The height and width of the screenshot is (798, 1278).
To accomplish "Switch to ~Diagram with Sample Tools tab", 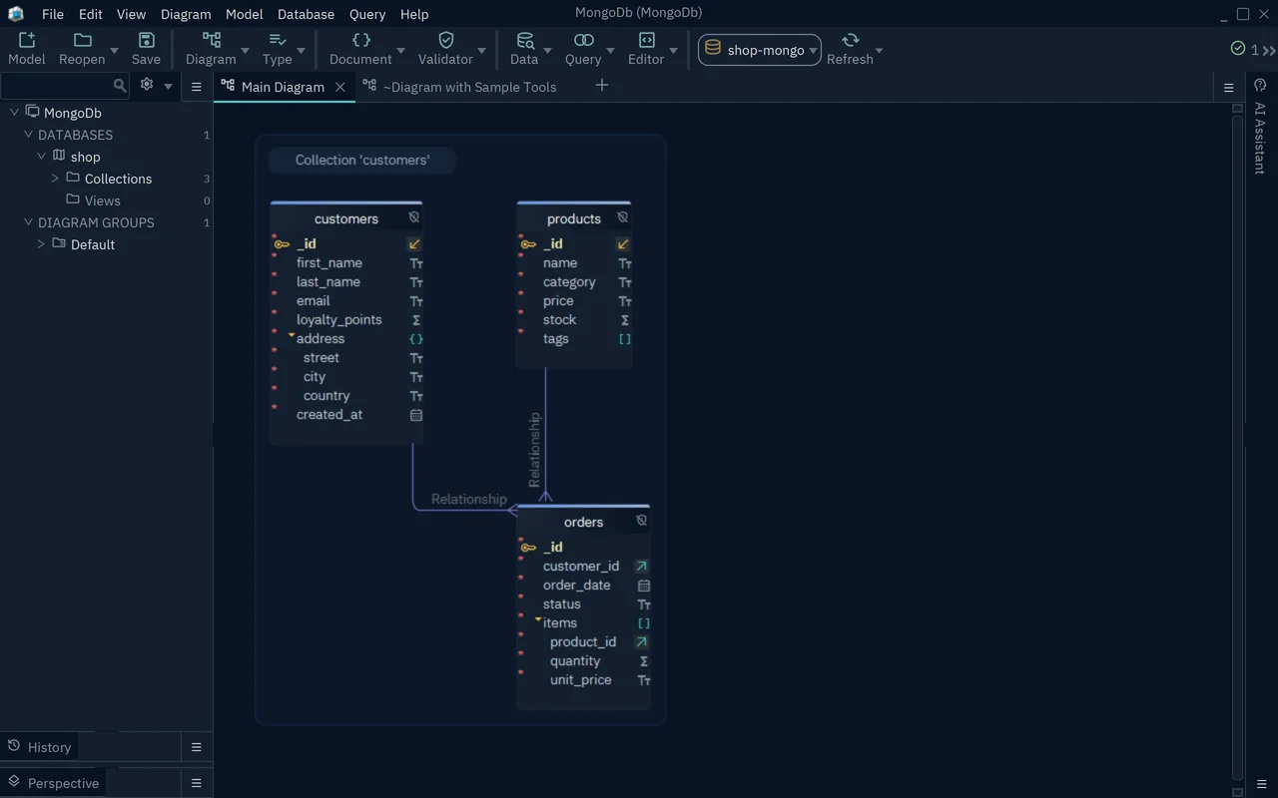I will 460,87.
